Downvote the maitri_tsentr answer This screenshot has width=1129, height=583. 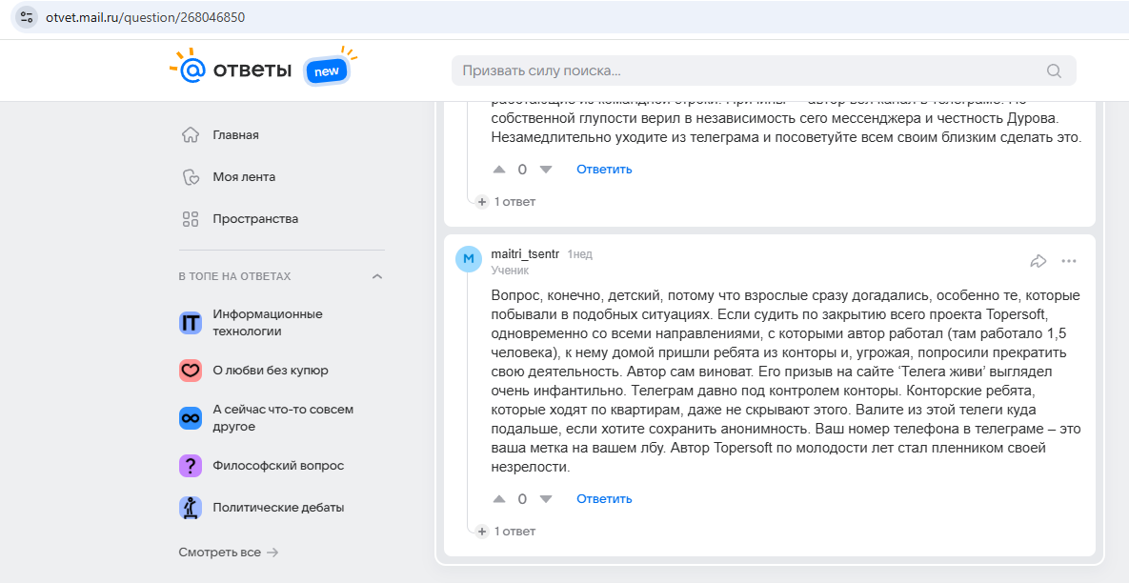[x=546, y=499]
